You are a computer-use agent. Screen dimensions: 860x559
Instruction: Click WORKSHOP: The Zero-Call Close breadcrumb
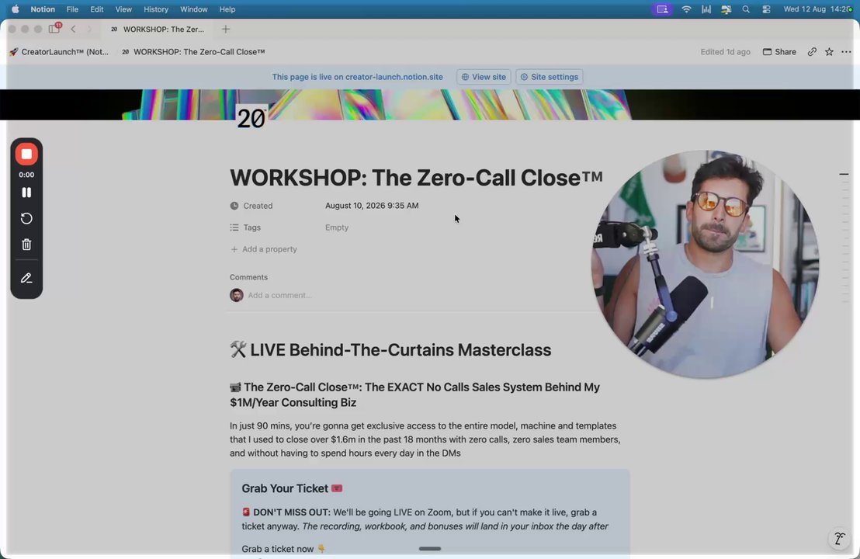[193, 51]
